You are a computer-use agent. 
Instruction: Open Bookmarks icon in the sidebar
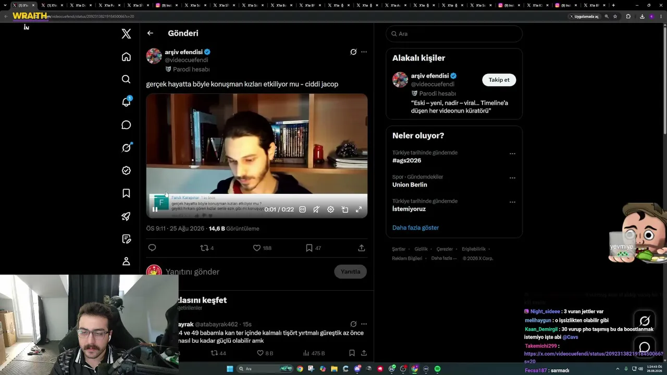point(126,193)
